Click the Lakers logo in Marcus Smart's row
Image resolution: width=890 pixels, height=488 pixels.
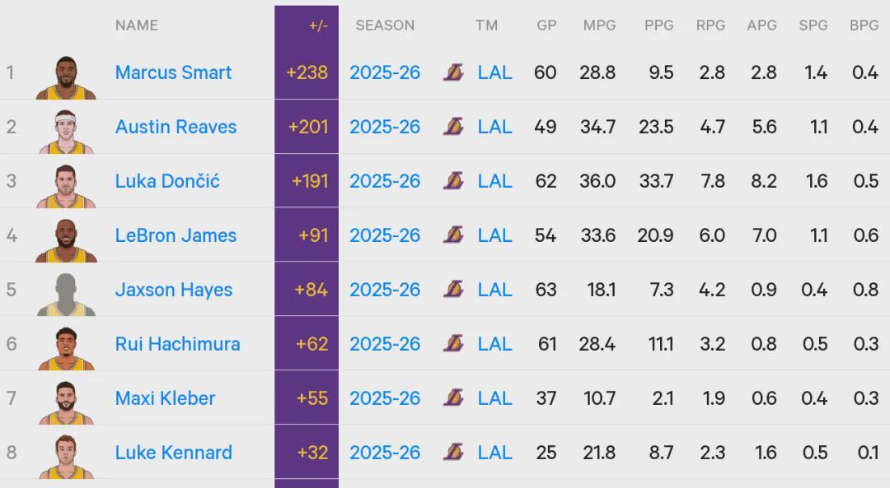(x=453, y=72)
